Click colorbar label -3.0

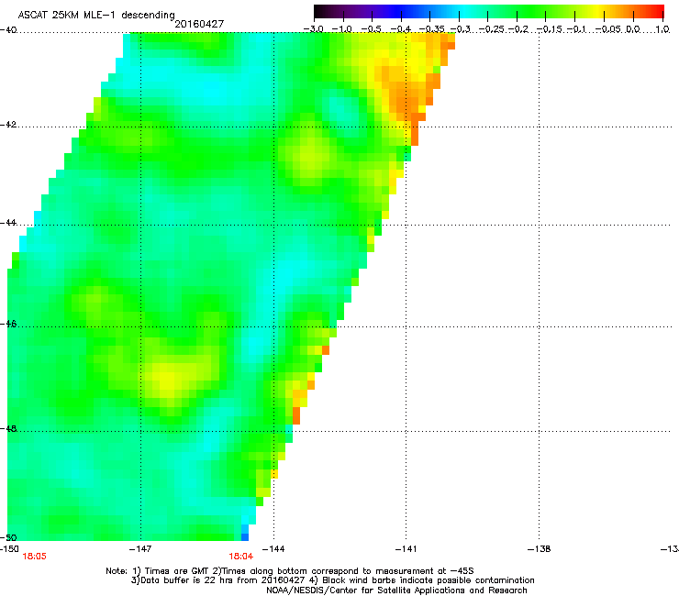click(x=314, y=29)
